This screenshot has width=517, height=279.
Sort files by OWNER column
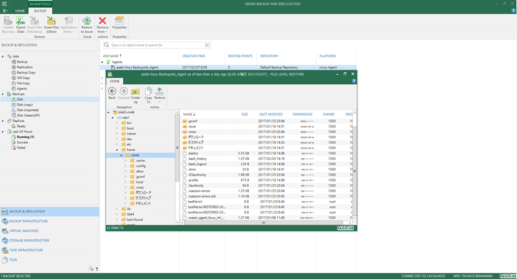[329, 114]
